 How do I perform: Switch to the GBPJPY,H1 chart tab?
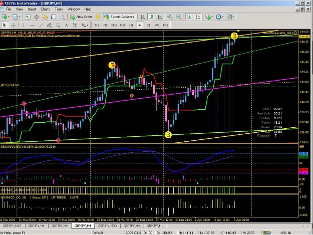pos(155,226)
